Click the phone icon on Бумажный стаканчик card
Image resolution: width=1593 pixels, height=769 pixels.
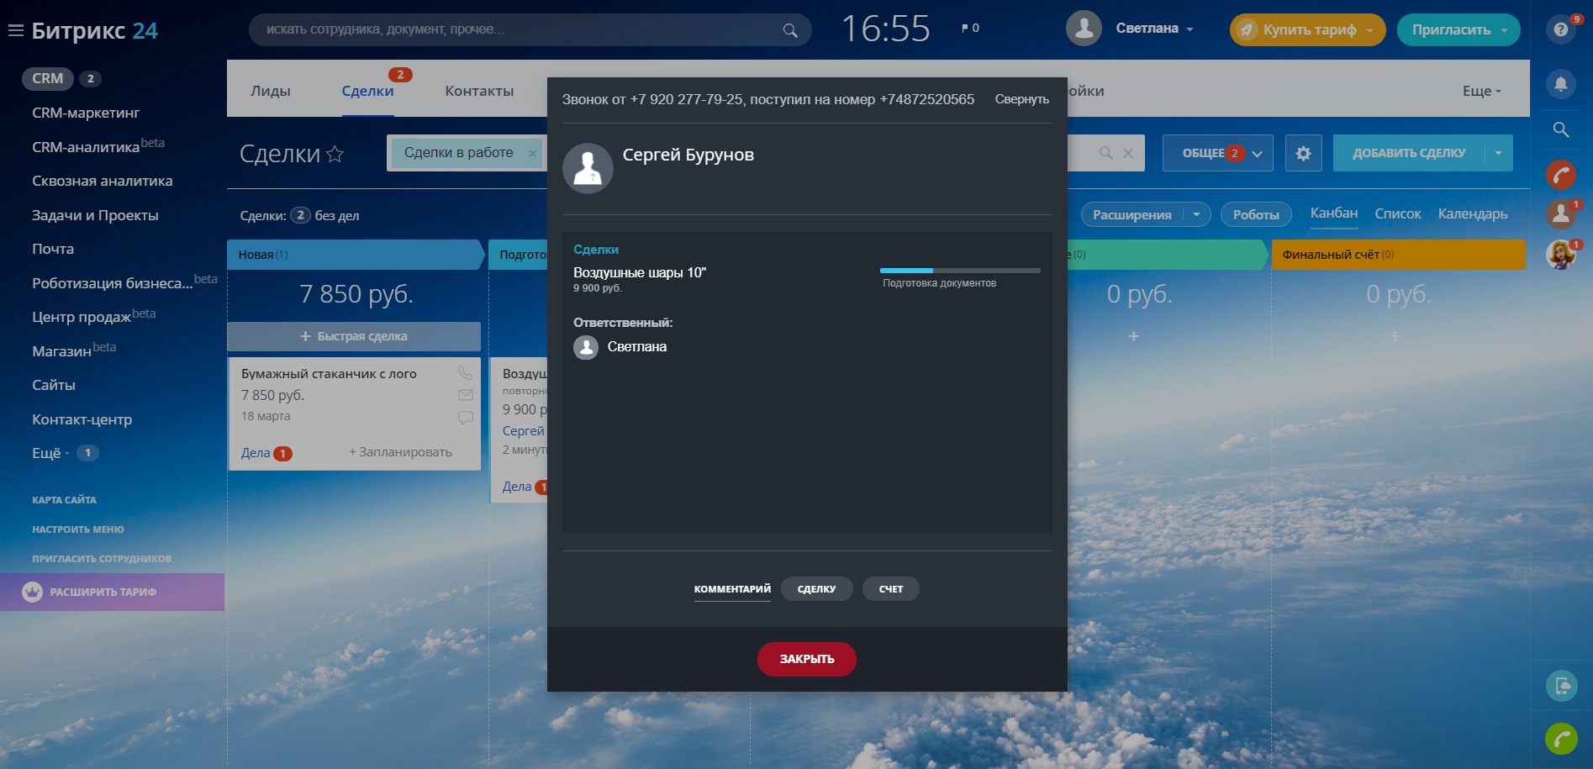(x=465, y=372)
